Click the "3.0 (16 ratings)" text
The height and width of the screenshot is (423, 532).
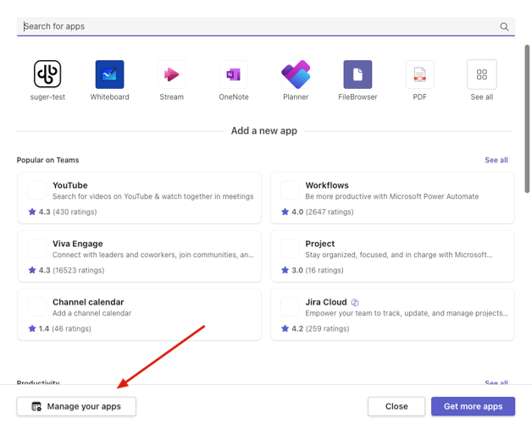pos(318,270)
